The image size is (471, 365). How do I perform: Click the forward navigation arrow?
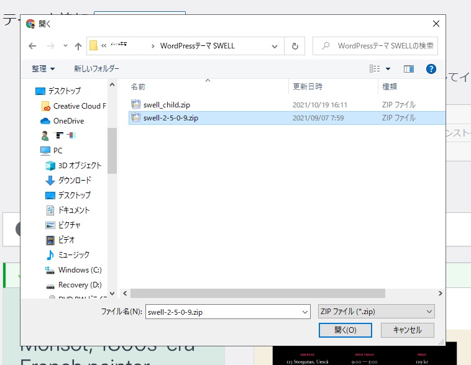click(51, 46)
